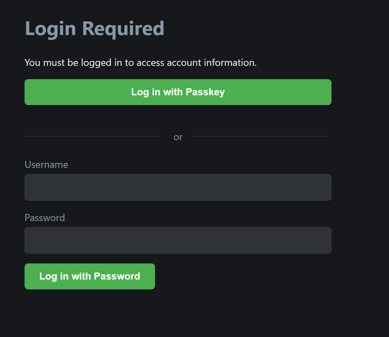Start passkey authentication with the green button
389x337 pixels.
178,92
